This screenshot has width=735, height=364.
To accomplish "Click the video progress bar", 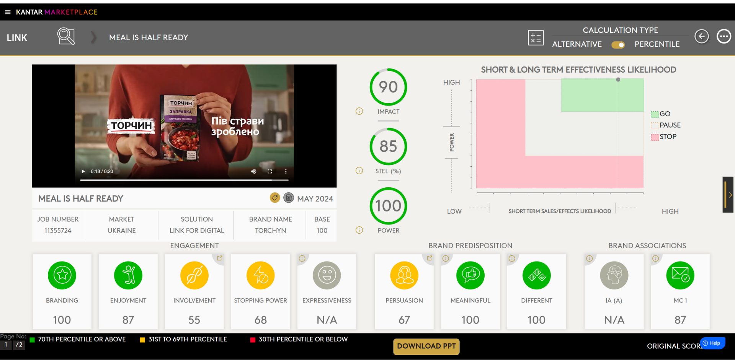I will pos(184,180).
